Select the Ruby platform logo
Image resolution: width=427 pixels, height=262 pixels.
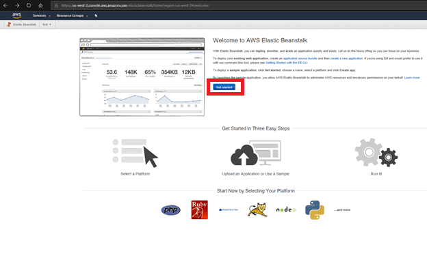click(200, 210)
